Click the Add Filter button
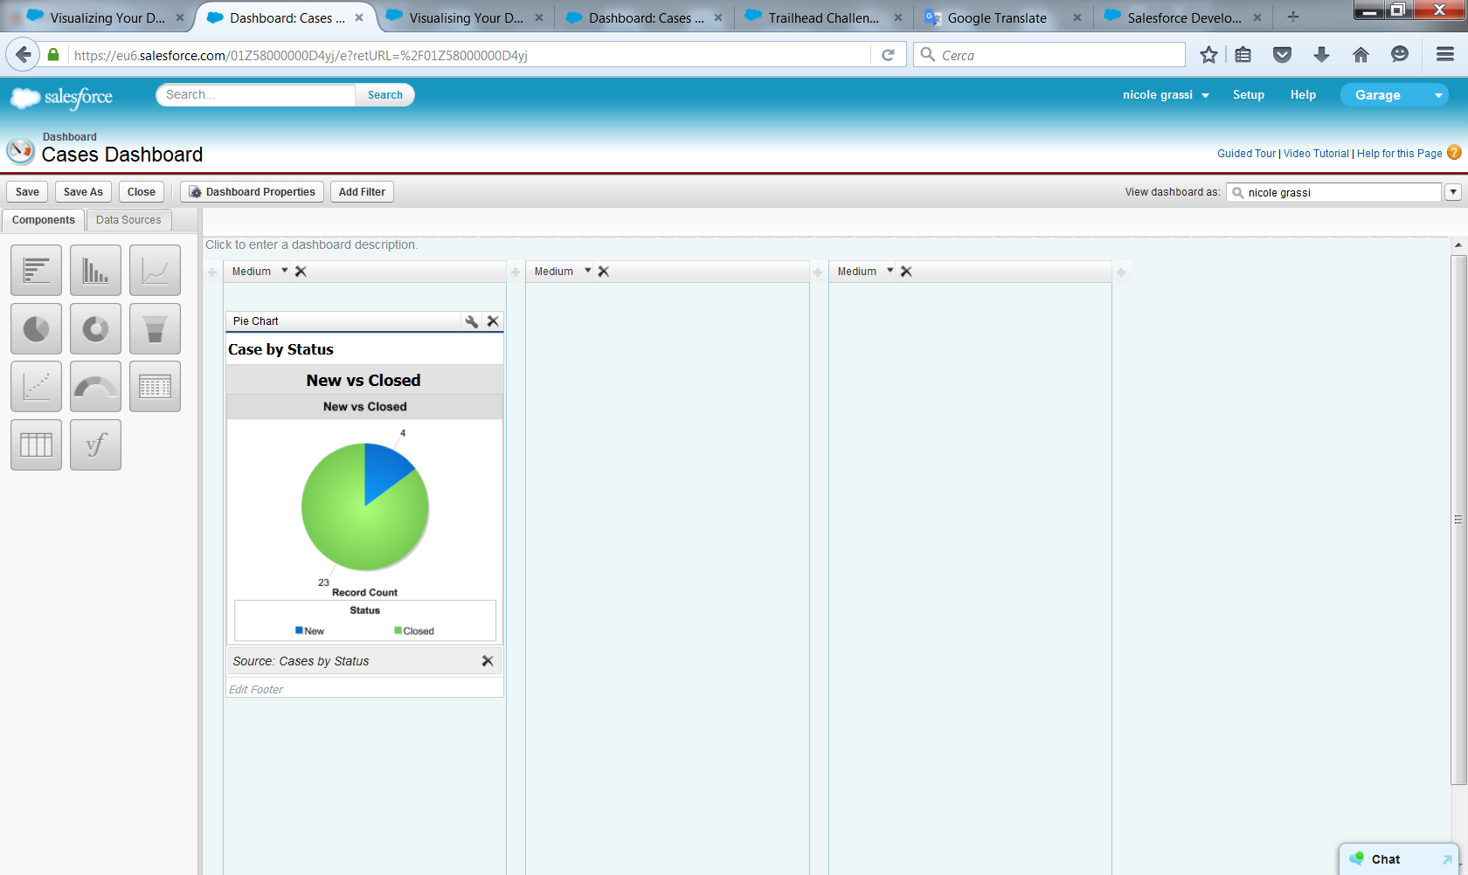 (x=362, y=192)
